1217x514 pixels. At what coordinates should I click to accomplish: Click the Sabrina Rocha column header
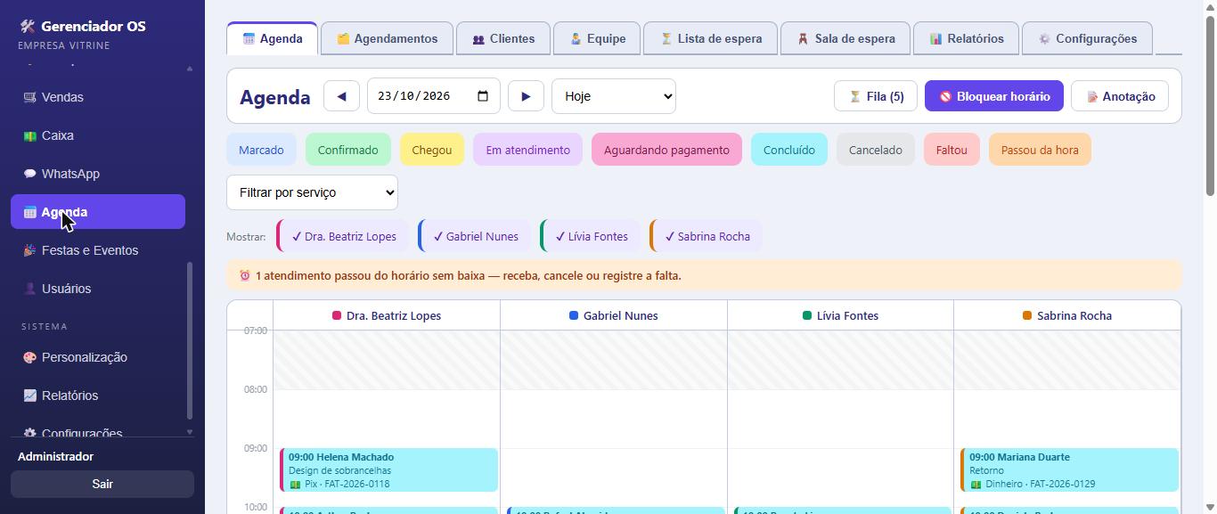tap(1067, 315)
